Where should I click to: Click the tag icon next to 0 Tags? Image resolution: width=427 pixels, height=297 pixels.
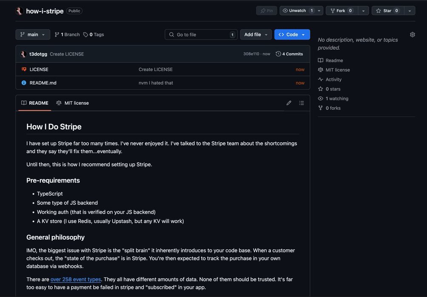pyautogui.click(x=85, y=34)
